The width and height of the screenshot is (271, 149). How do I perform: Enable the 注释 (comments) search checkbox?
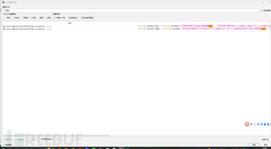coord(46,18)
